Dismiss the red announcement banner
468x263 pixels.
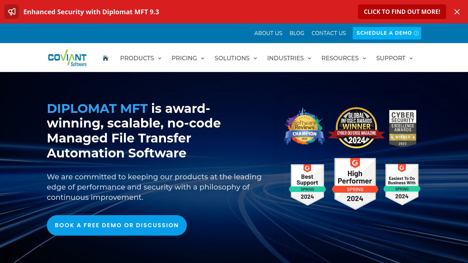(x=457, y=12)
